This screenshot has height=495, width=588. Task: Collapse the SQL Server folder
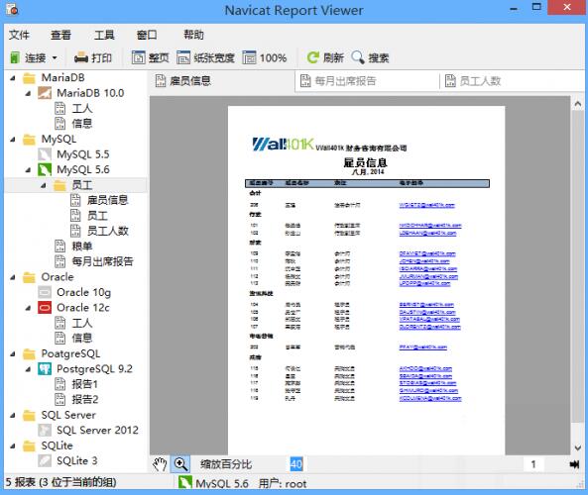click(13, 415)
